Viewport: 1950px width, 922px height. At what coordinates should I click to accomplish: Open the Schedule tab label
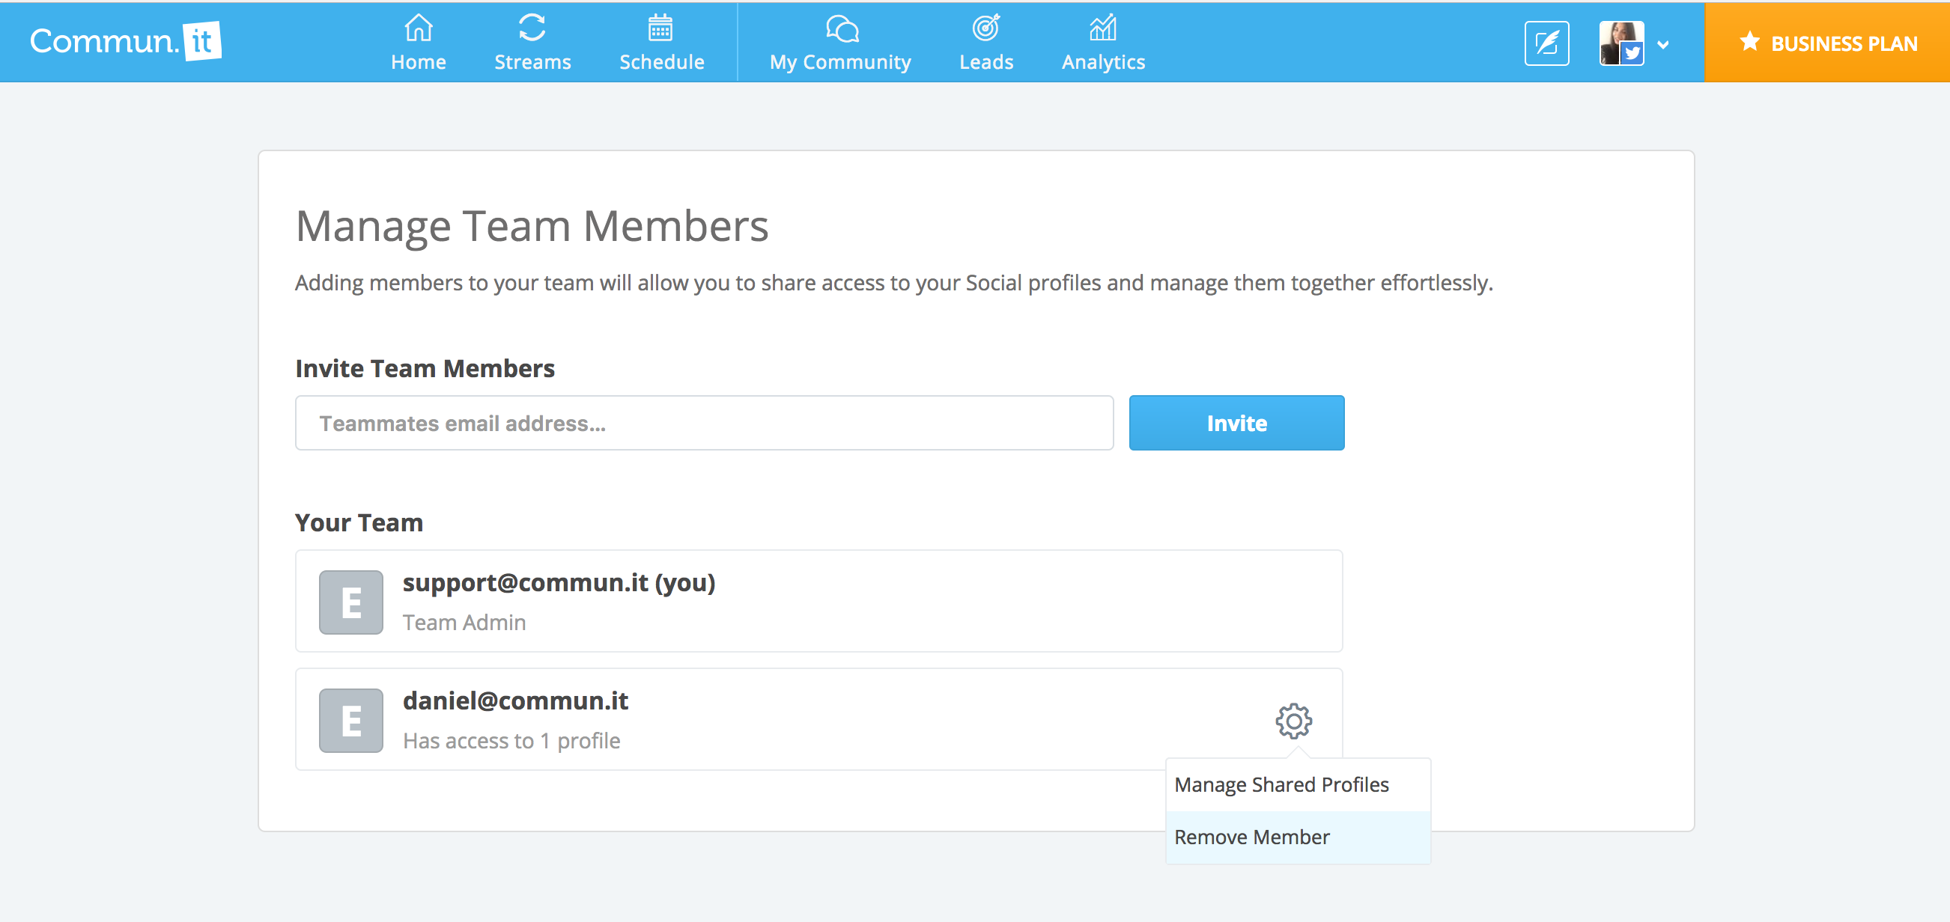662,62
